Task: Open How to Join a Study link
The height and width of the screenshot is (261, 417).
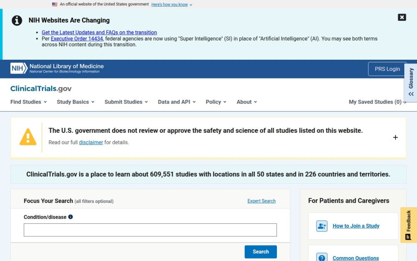Action: [356, 226]
